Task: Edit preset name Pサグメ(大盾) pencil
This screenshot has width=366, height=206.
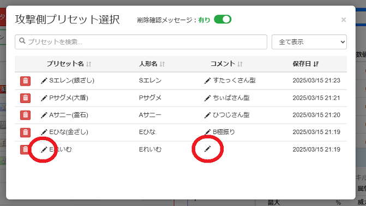Action: (44, 98)
